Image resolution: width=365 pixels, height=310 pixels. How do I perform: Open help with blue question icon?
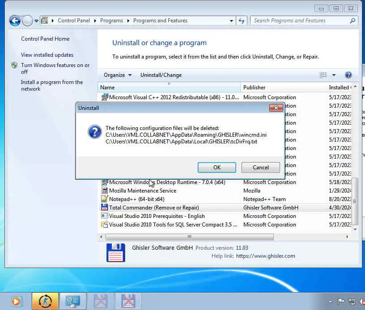(348, 75)
